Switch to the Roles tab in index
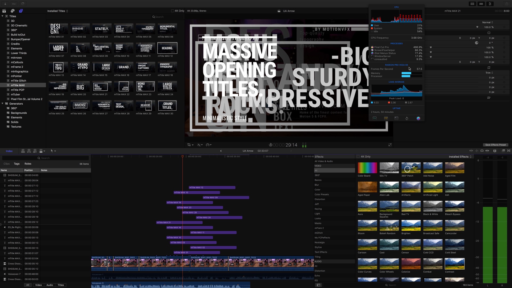This screenshot has height=288, width=512. (28, 164)
